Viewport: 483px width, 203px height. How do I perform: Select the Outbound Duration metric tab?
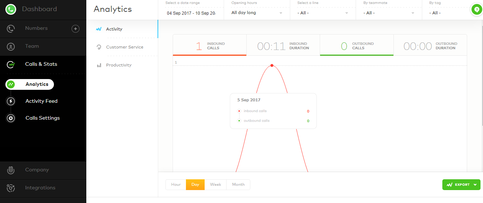pyautogui.click(x=430, y=45)
